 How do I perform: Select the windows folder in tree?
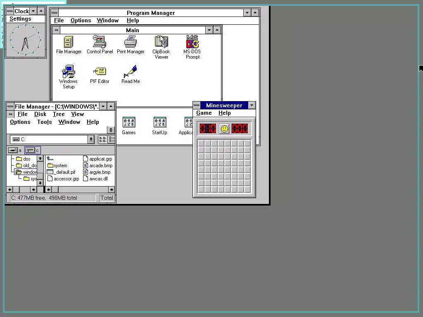26,172
